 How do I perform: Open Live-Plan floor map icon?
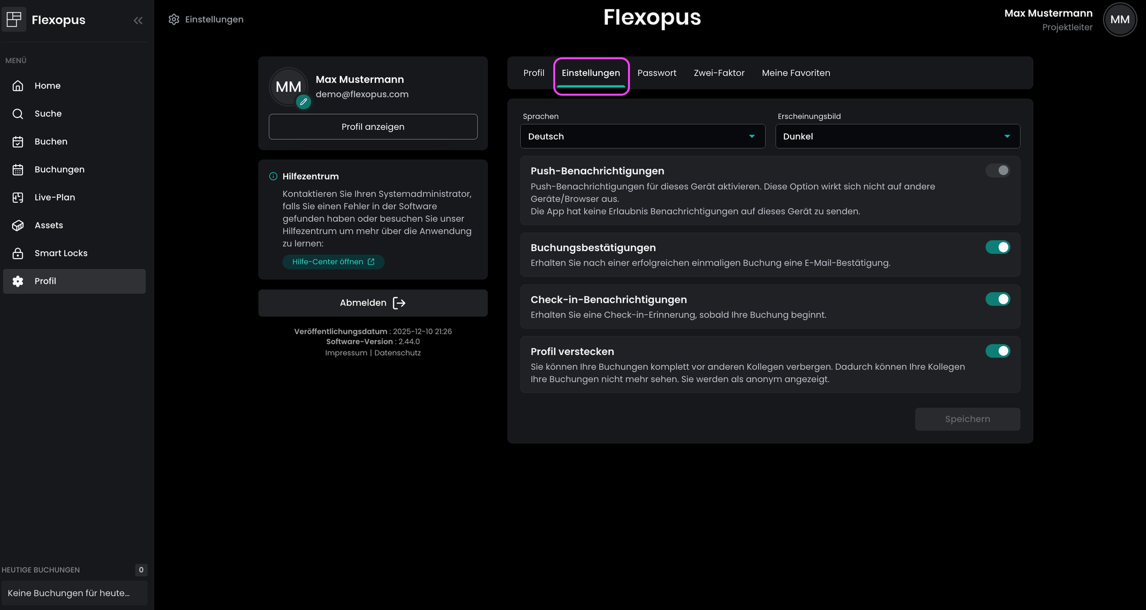click(18, 198)
